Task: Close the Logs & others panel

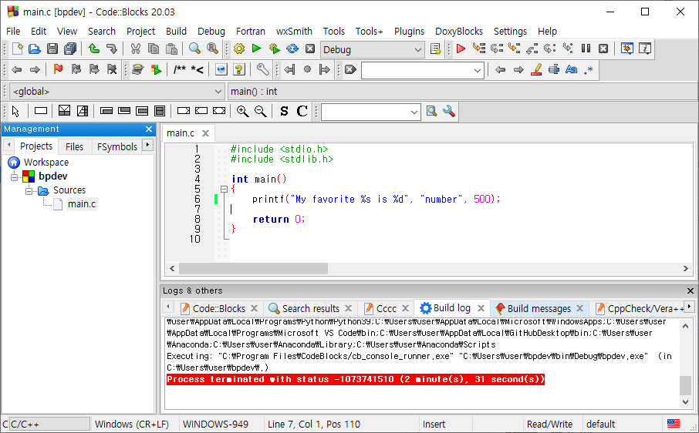Action: point(690,290)
